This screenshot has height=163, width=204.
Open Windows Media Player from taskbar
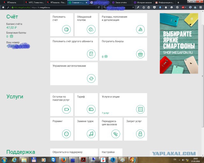tap(44, 160)
